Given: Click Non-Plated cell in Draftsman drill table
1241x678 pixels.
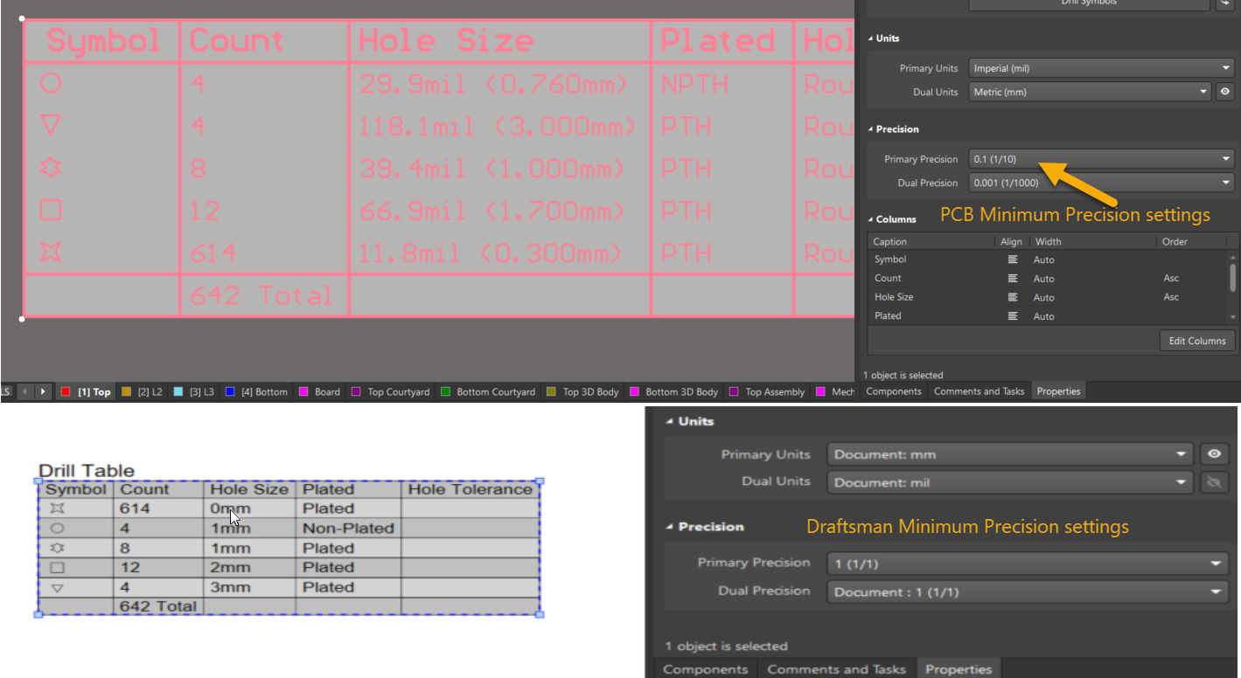Looking at the screenshot, I should click(x=348, y=529).
